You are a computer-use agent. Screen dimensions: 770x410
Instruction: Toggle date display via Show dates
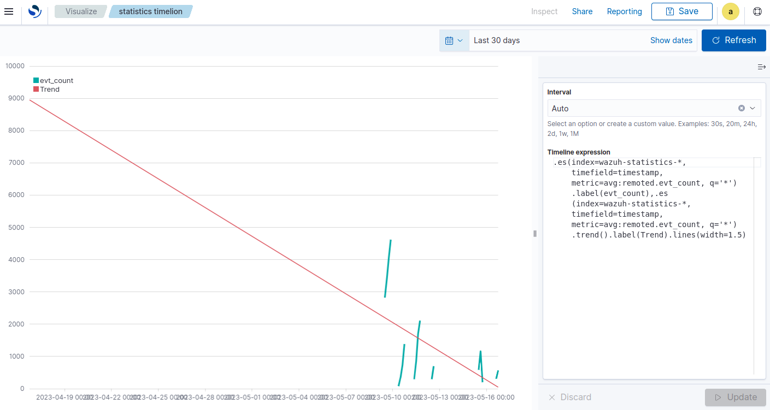(x=671, y=40)
